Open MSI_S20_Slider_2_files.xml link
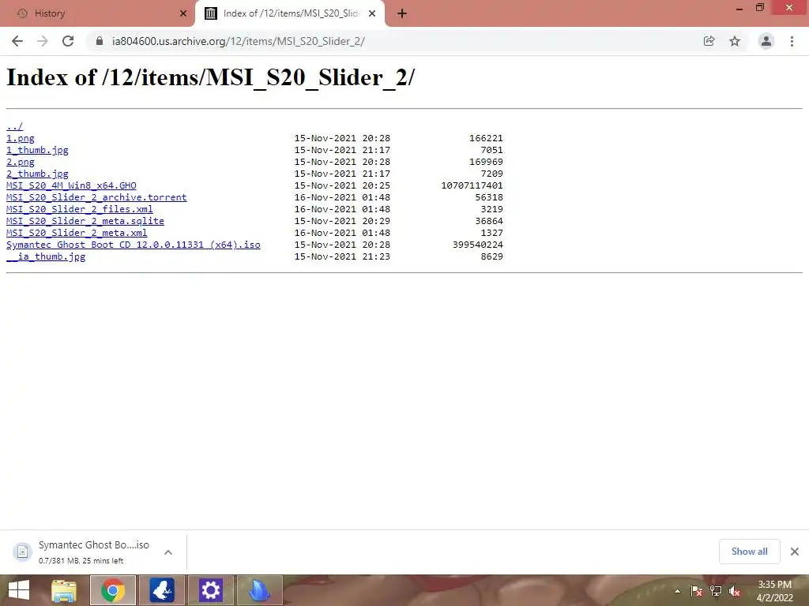This screenshot has height=606, width=809. (x=80, y=209)
